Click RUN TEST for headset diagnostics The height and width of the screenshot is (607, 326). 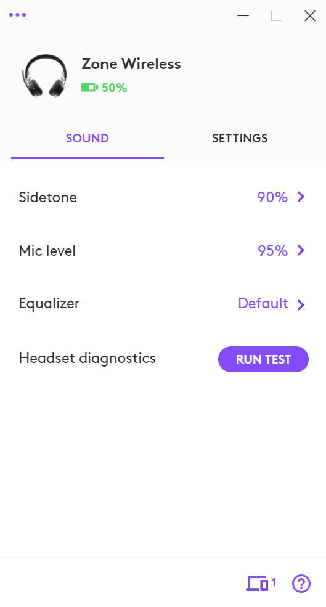click(x=263, y=359)
